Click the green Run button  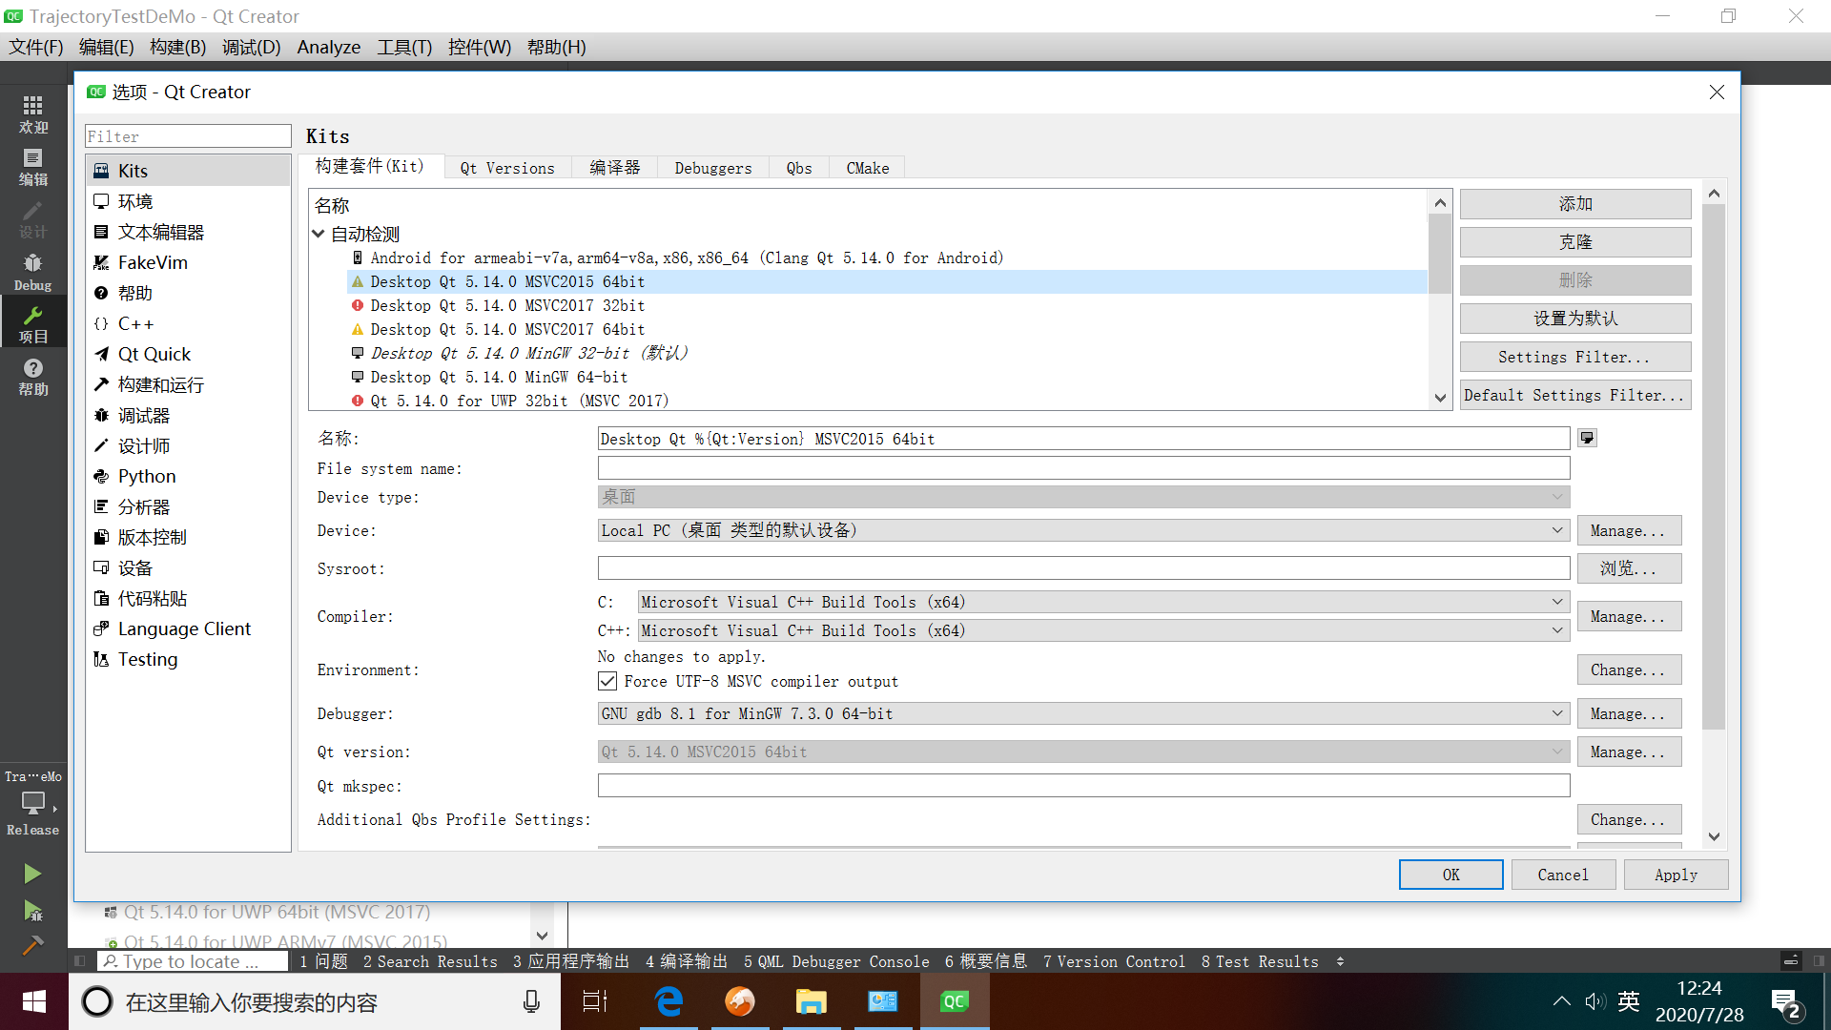(32, 874)
